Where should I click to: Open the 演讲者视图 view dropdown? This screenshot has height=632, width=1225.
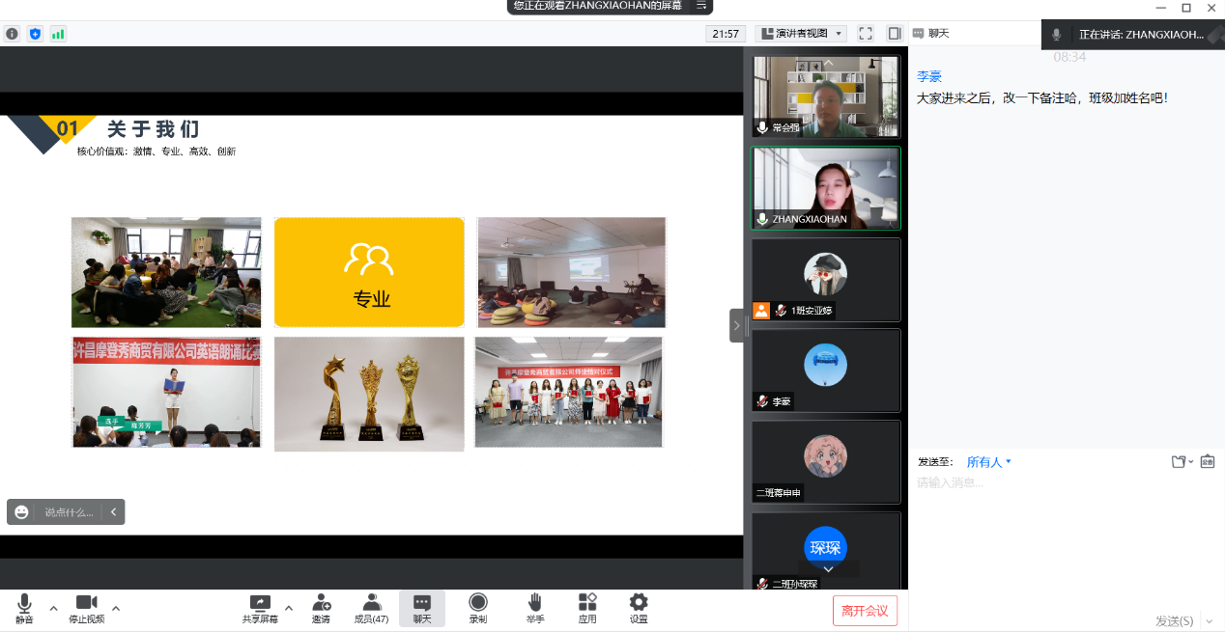[x=801, y=34]
